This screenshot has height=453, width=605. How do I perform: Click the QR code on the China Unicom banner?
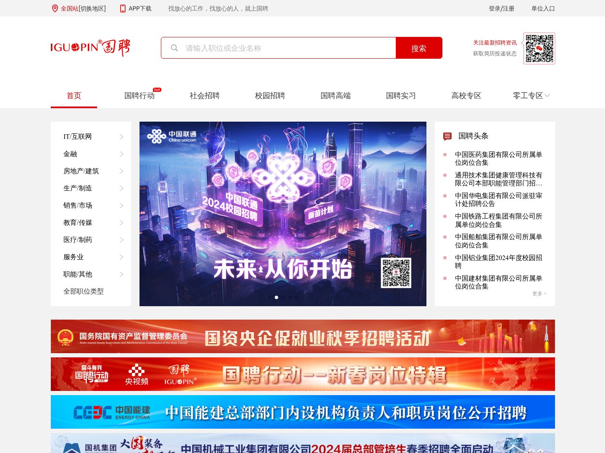pos(396,273)
